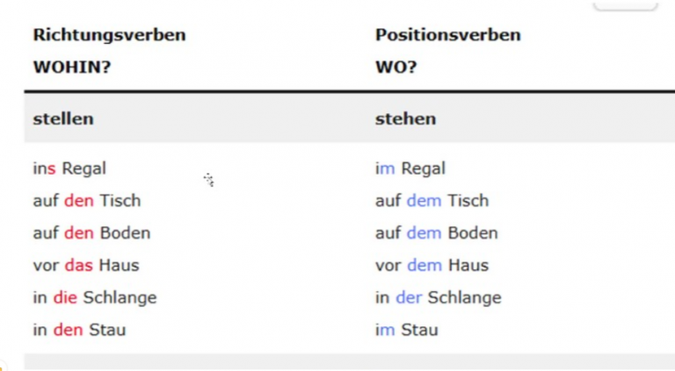This screenshot has width=675, height=371.
Task: Click the rounded button at top right
Action: (626, 4)
